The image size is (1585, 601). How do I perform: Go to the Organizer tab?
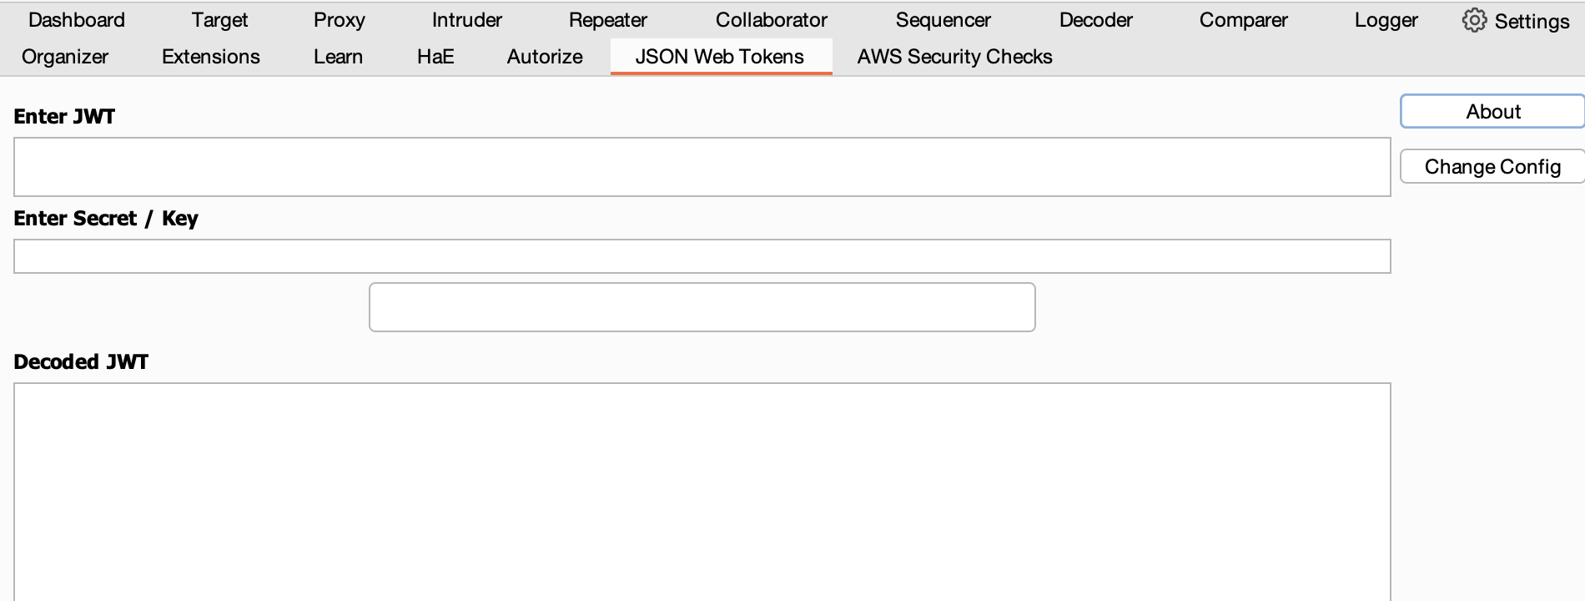65,57
